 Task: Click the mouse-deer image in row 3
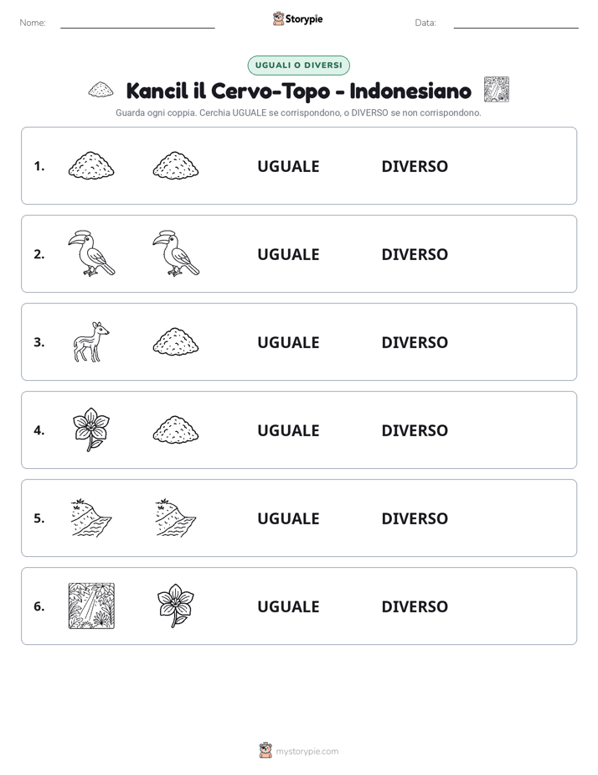click(x=91, y=342)
